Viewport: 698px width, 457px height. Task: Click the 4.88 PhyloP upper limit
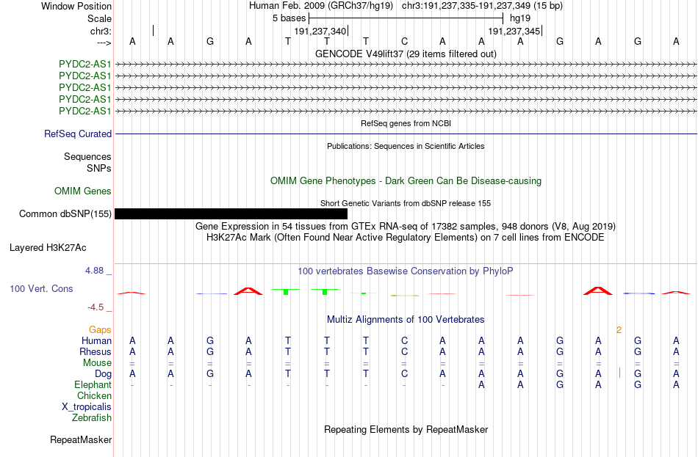click(x=94, y=270)
